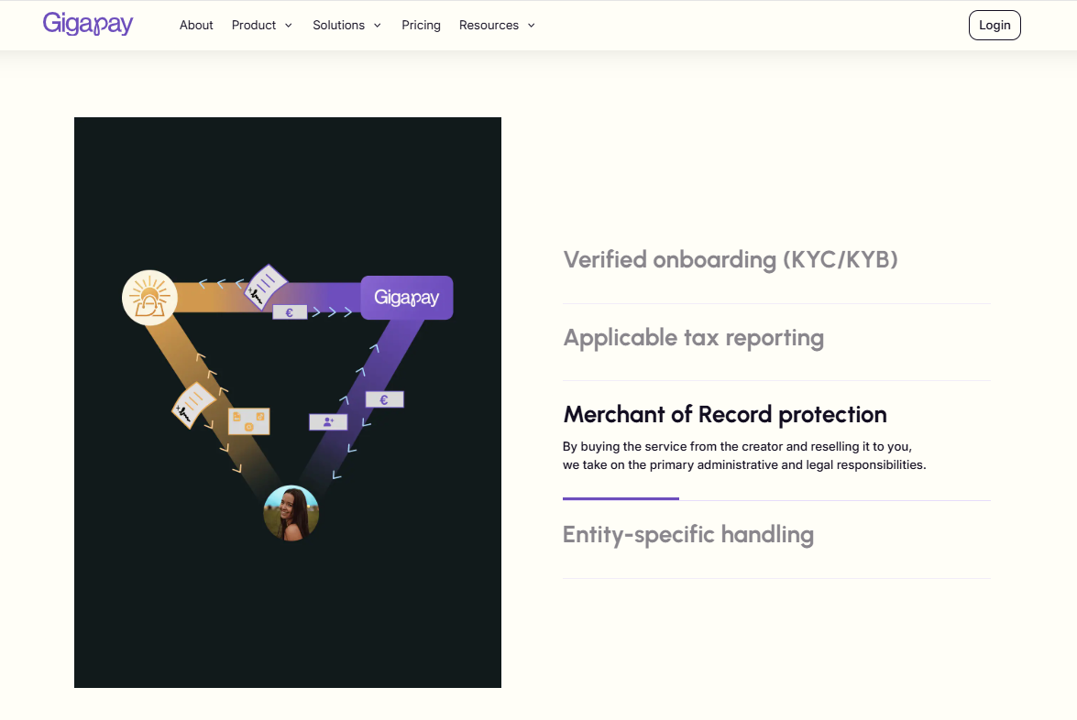The height and width of the screenshot is (720, 1077).
Task: Click the purple progress bar under Merchant of Record
Action: tap(621, 499)
